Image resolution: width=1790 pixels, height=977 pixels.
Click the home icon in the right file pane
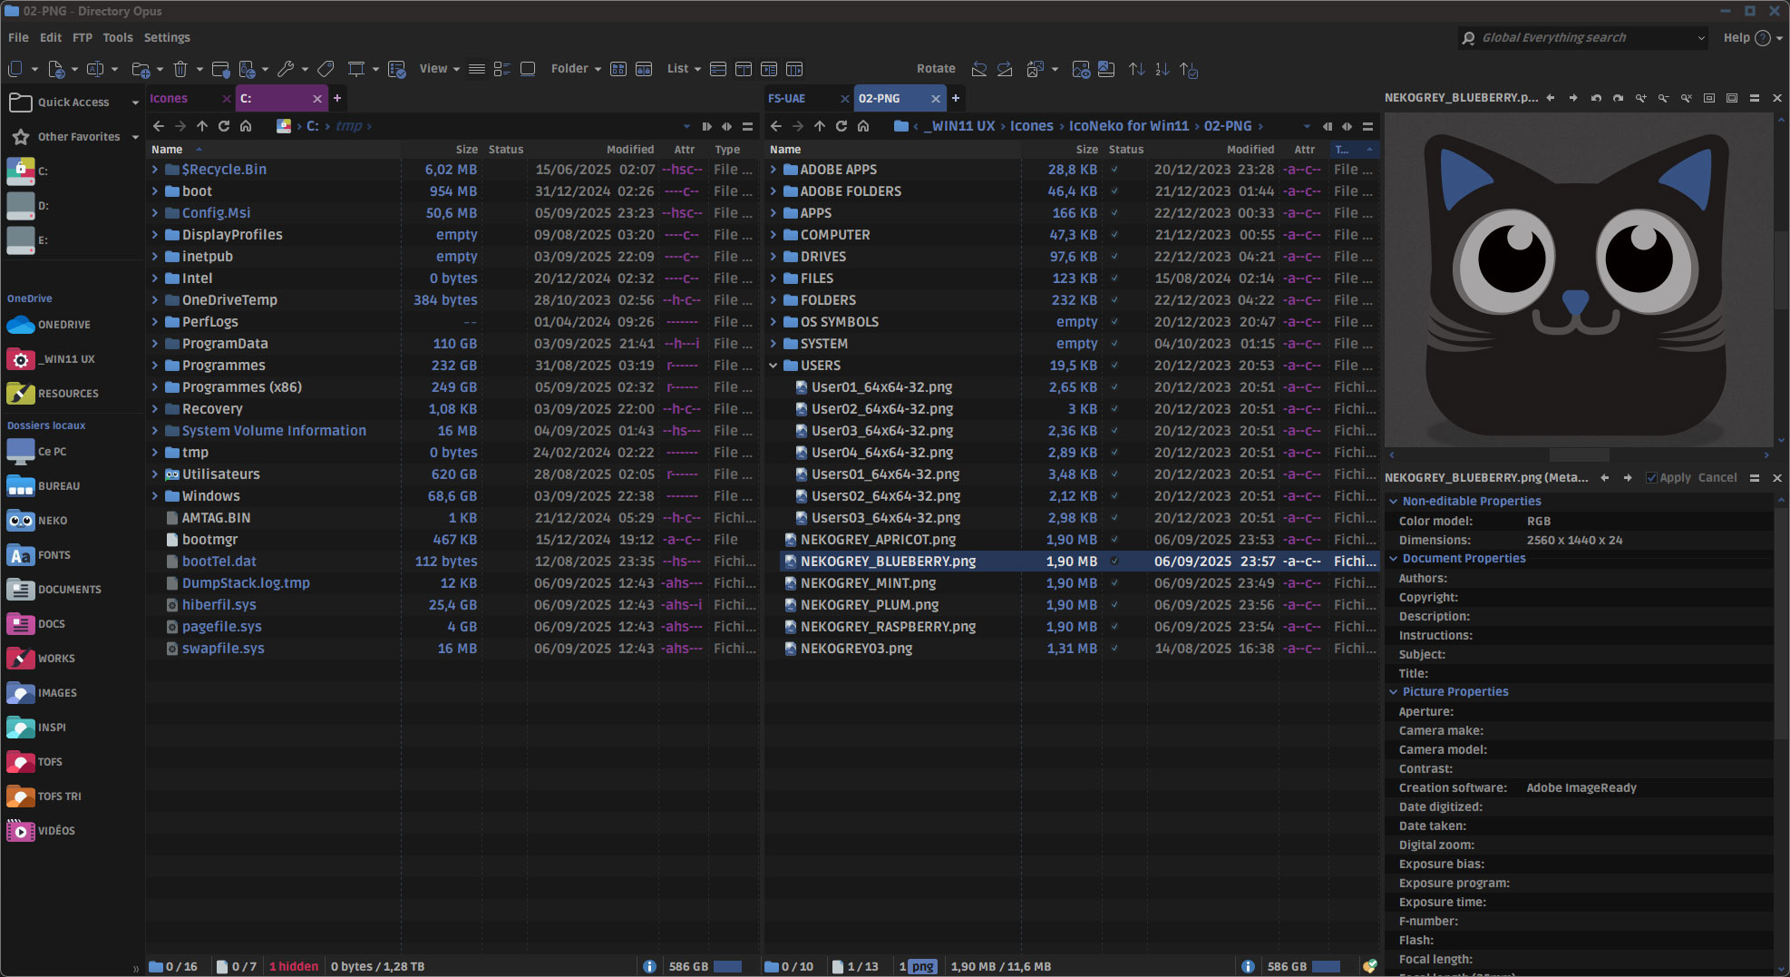863,126
